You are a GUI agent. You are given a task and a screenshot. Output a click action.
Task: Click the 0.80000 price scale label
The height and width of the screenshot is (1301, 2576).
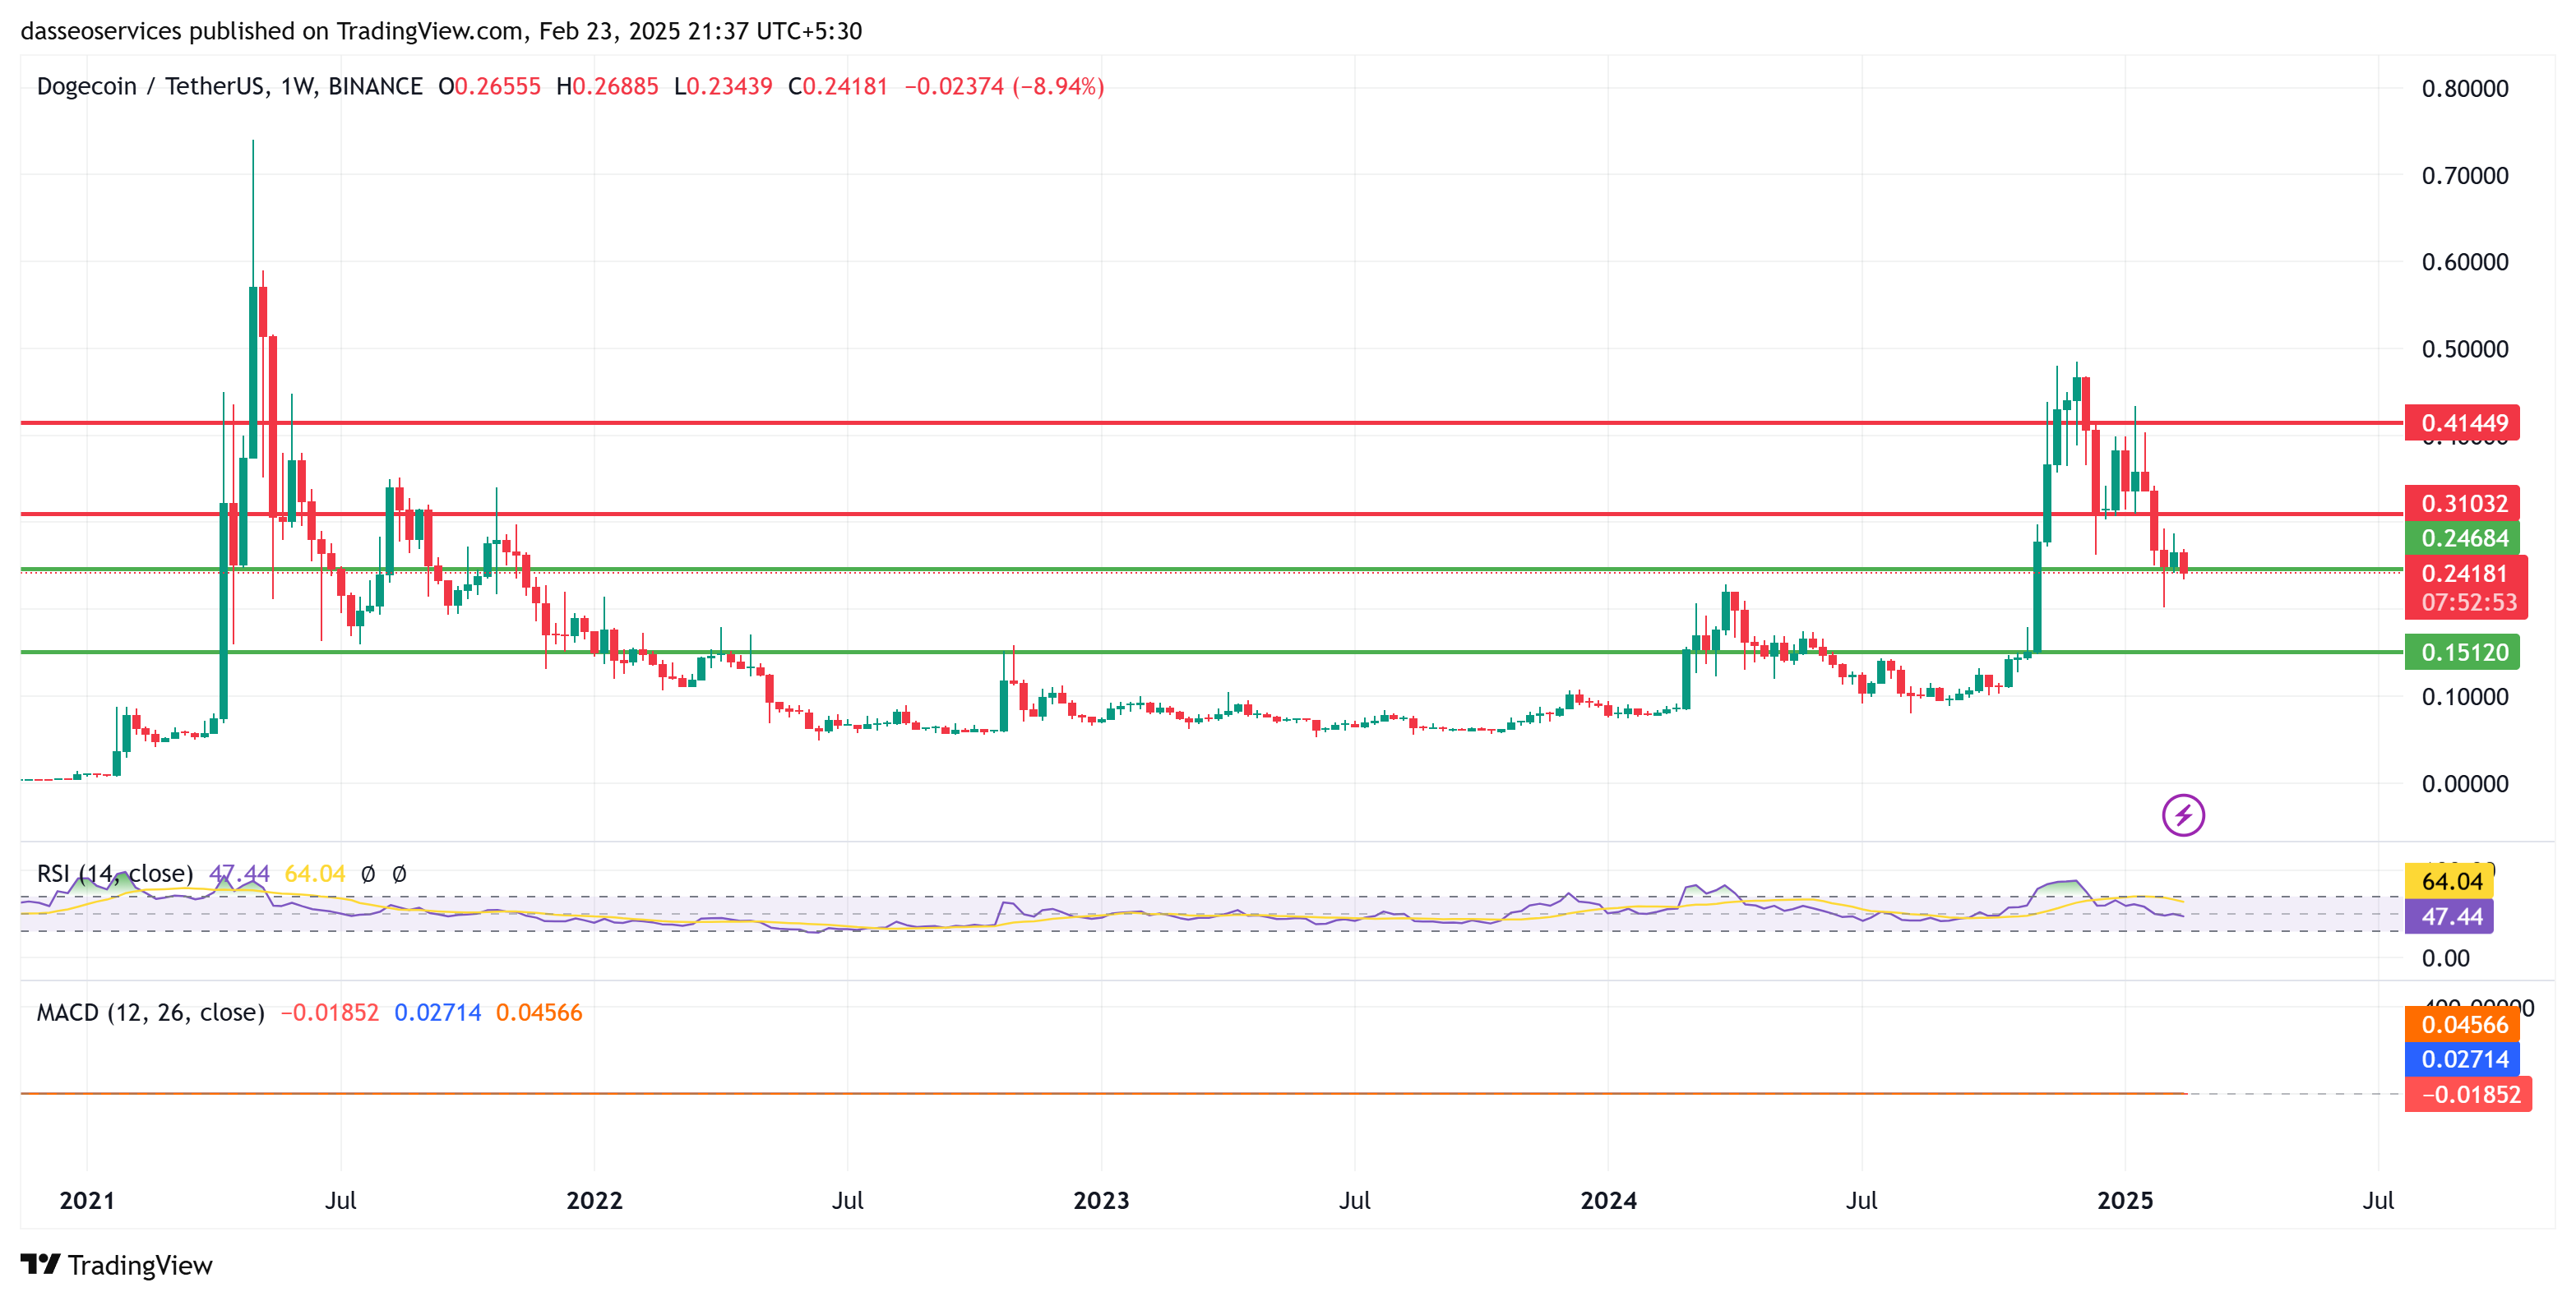point(2464,88)
